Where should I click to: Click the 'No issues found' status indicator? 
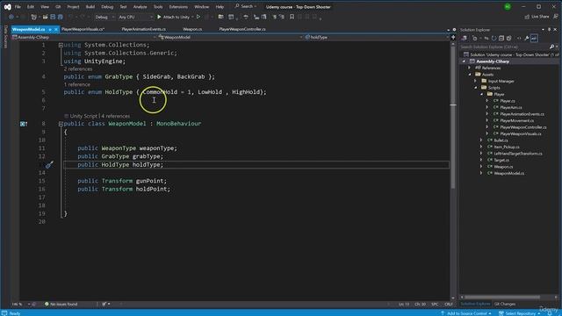61,305
